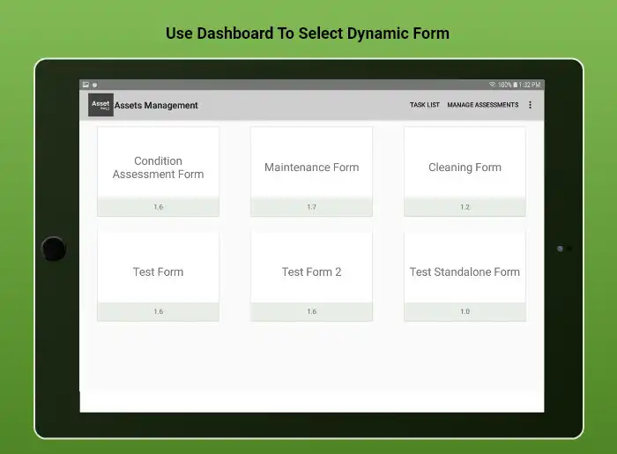Click version 1.7 label under Maintenance Form

(311, 207)
